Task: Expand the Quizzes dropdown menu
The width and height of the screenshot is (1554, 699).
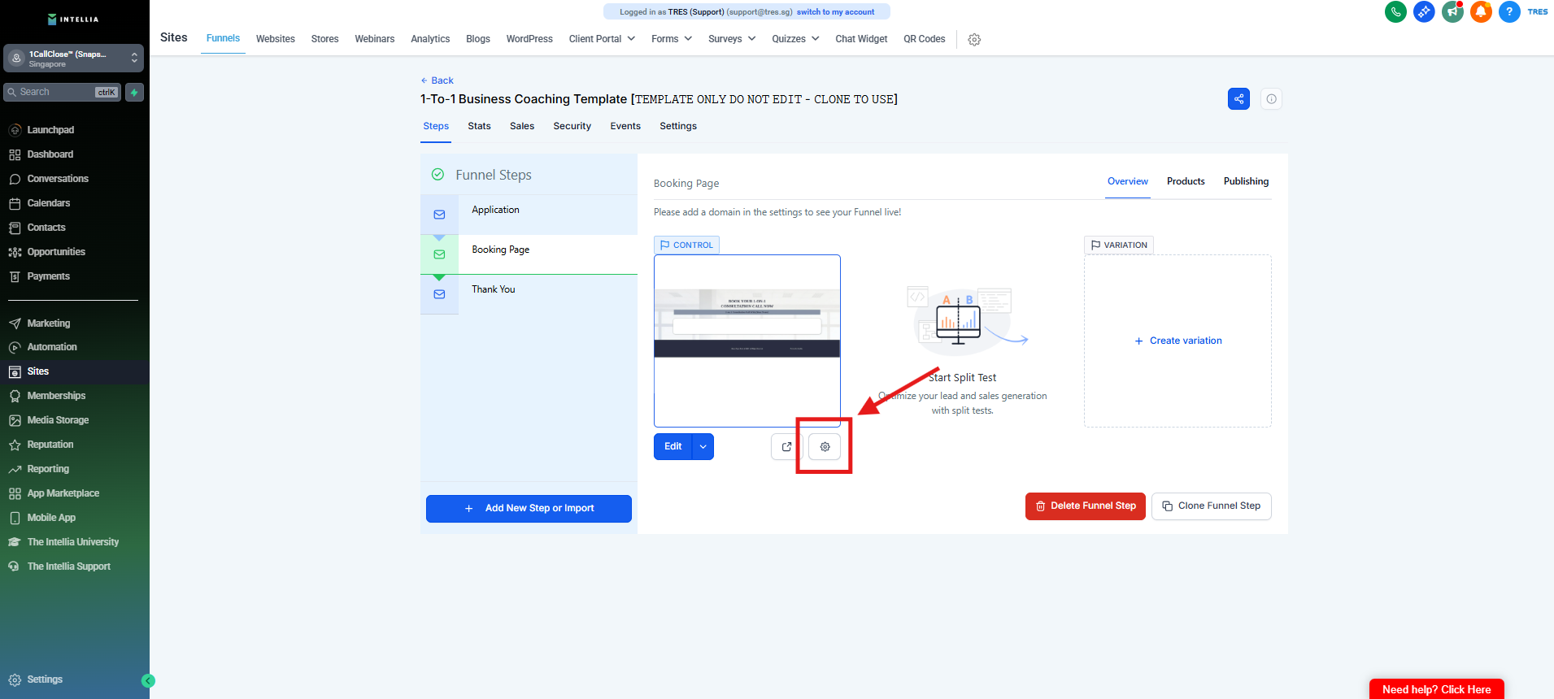Action: point(795,39)
